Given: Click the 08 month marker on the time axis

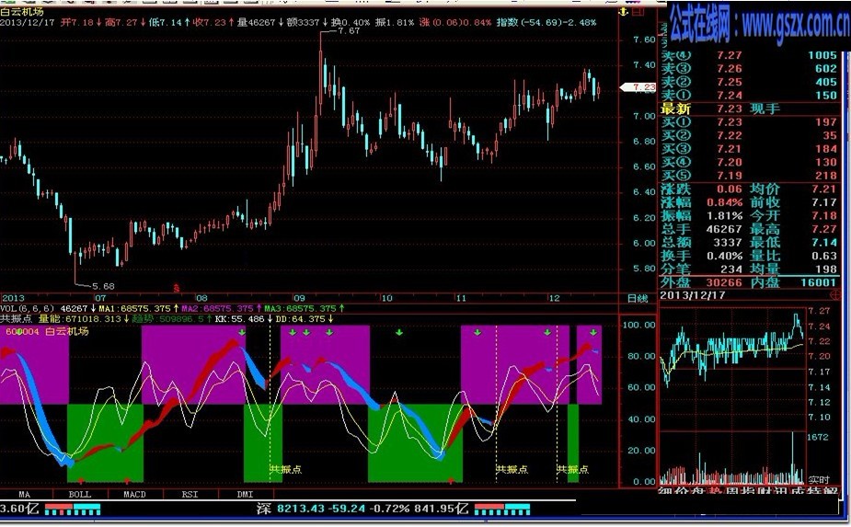Looking at the screenshot, I should (x=201, y=298).
